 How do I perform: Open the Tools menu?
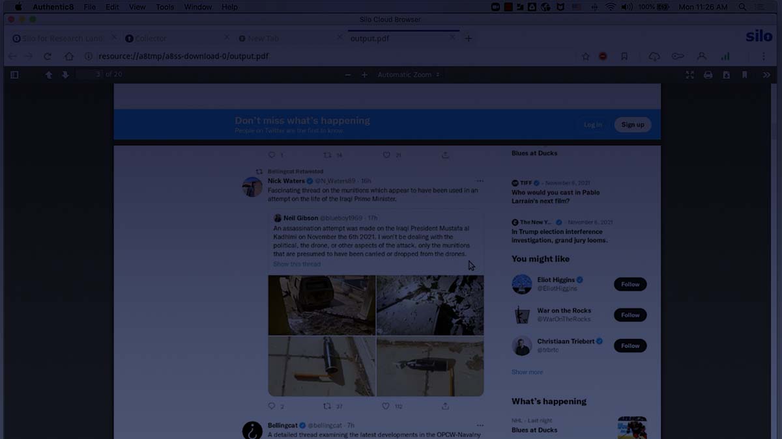165,7
